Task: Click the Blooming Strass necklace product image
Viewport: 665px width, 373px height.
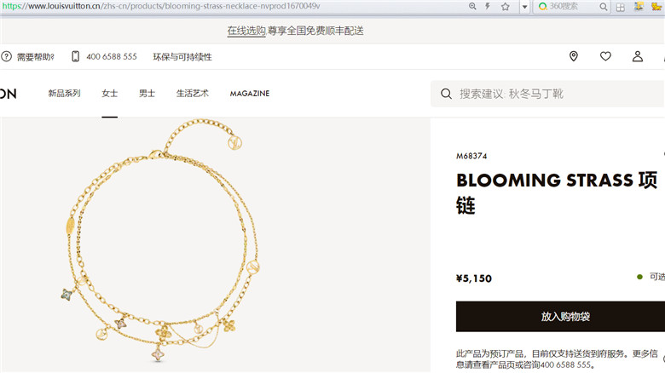Action: coord(160,240)
